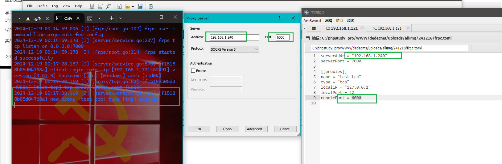Switch to the third command prompt tab icon
The height and width of the screenshot is (164, 502).
tap(90, 19)
